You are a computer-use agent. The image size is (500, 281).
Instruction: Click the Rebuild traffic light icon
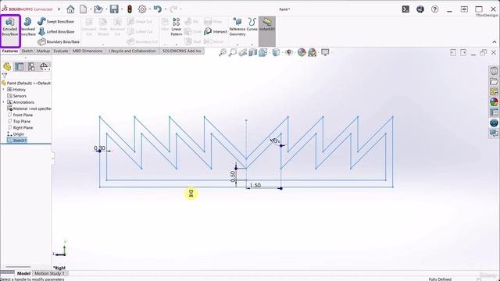pyautogui.click(x=130, y=9)
